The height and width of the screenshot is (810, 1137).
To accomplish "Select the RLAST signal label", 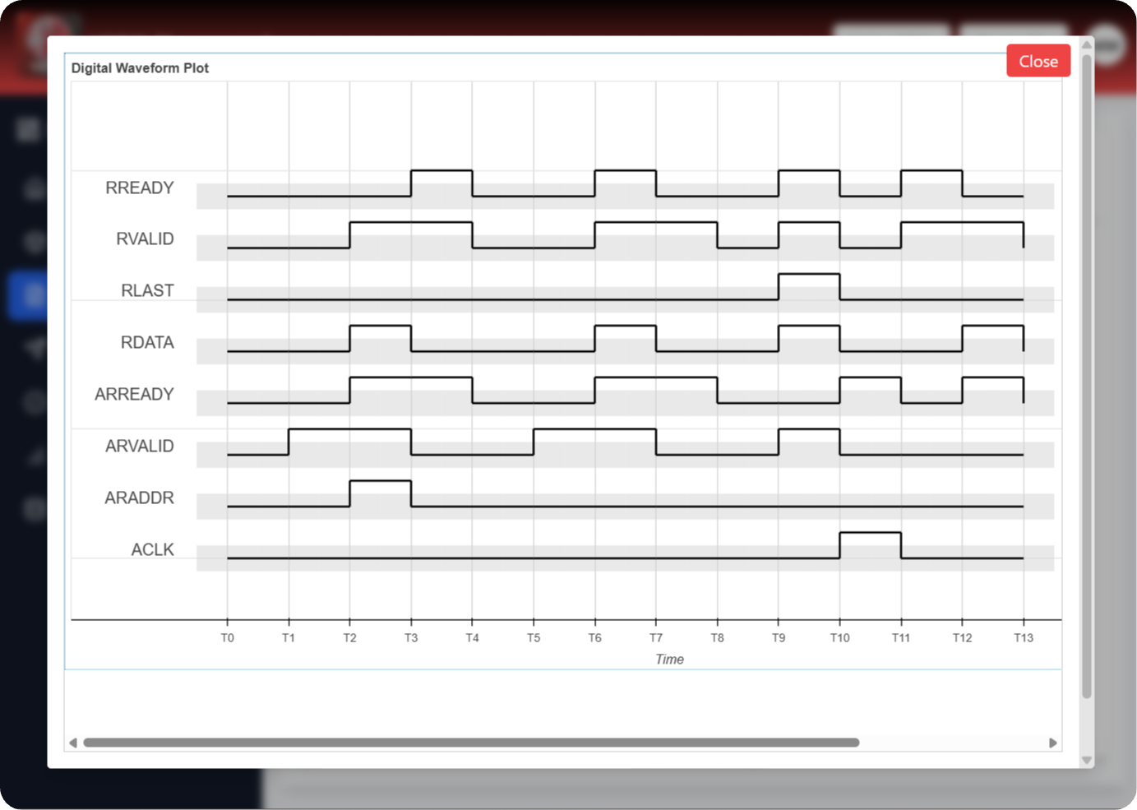I will coord(147,290).
